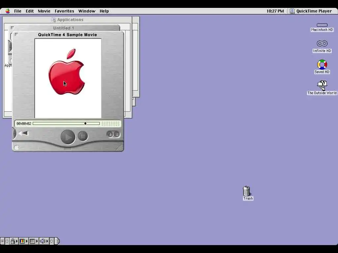Open the Help menu

104,11
